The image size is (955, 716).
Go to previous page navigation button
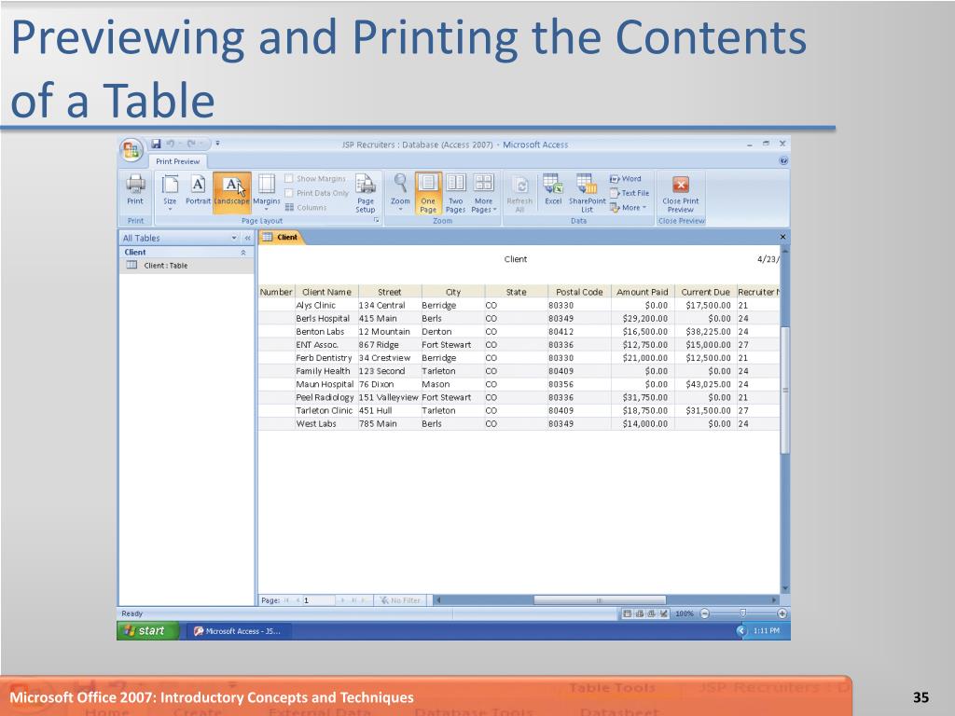point(298,600)
